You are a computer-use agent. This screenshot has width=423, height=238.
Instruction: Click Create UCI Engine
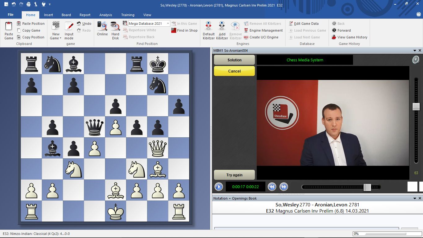261,37
